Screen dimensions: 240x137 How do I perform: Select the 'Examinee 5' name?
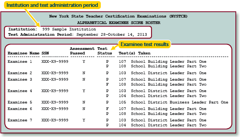(20, 102)
